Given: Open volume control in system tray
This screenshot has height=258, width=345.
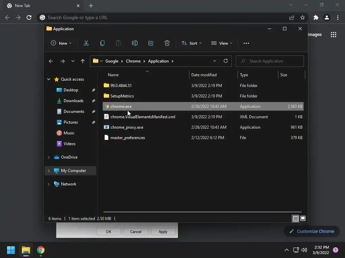Looking at the screenshot, I should click(304, 250).
